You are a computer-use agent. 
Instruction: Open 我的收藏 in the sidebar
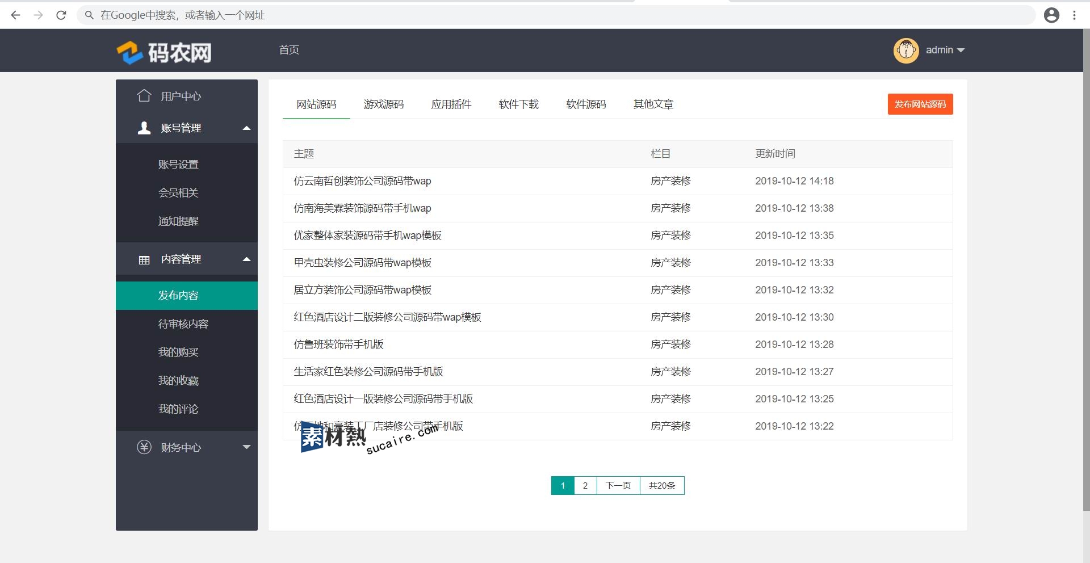click(178, 381)
